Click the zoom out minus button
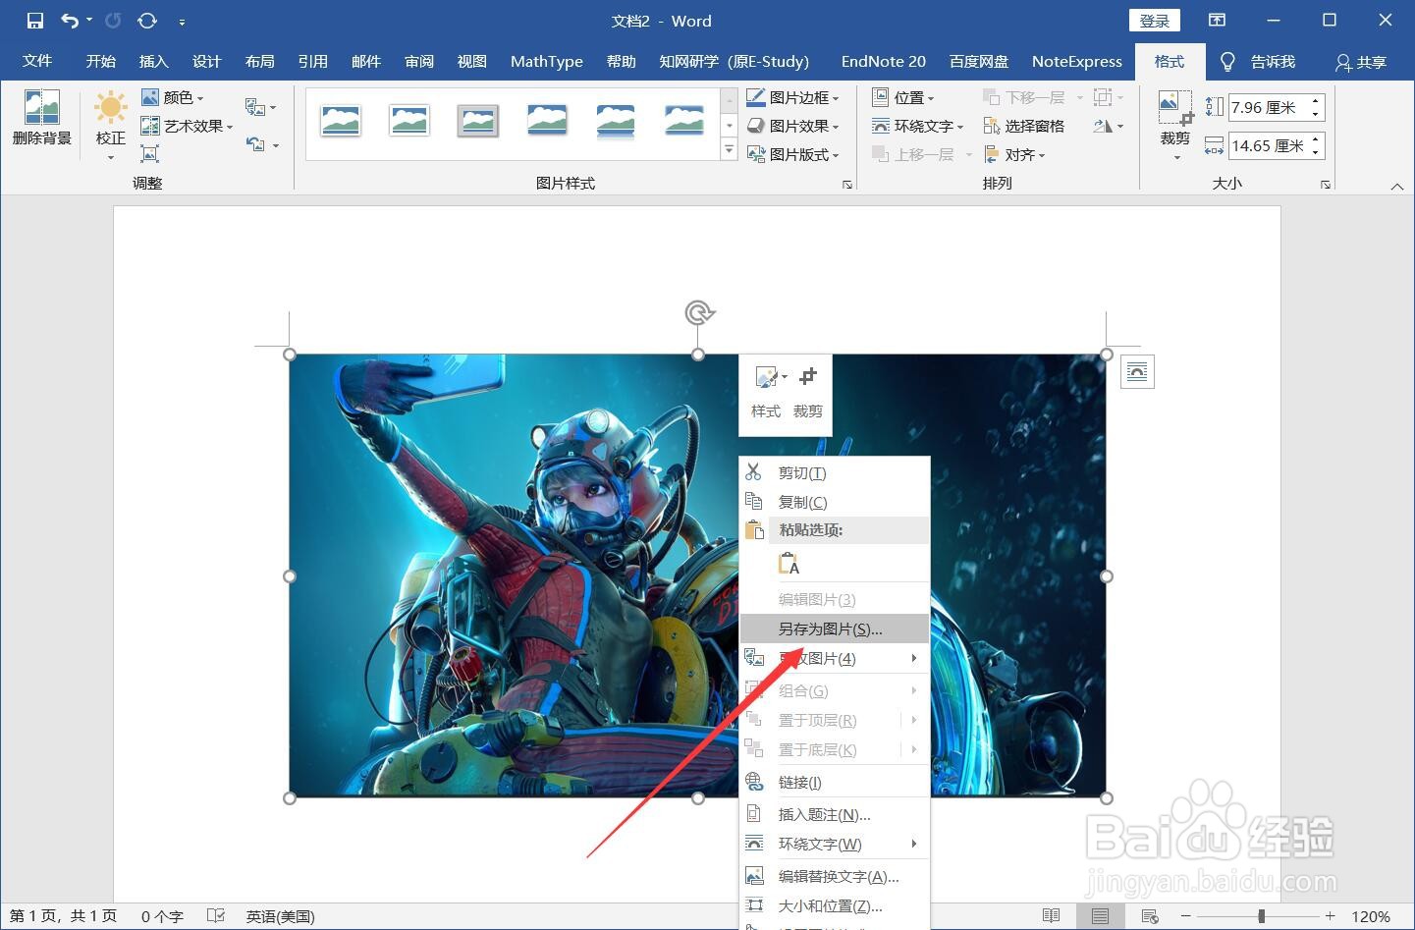This screenshot has height=930, width=1415. [x=1185, y=916]
